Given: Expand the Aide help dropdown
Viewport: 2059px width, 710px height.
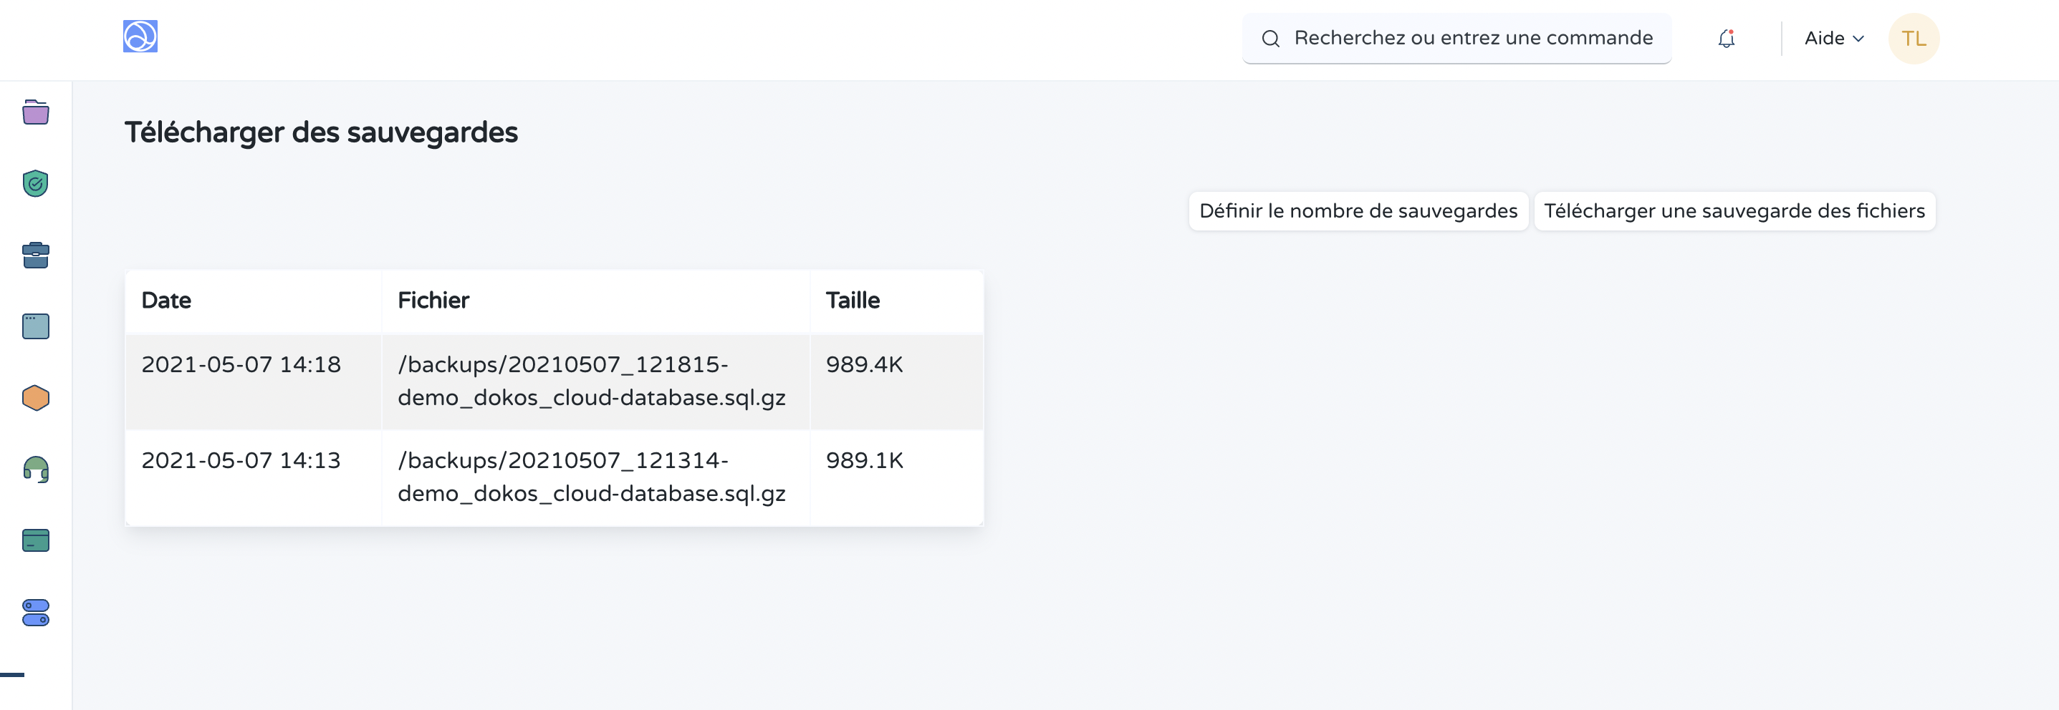Looking at the screenshot, I should coord(1833,39).
